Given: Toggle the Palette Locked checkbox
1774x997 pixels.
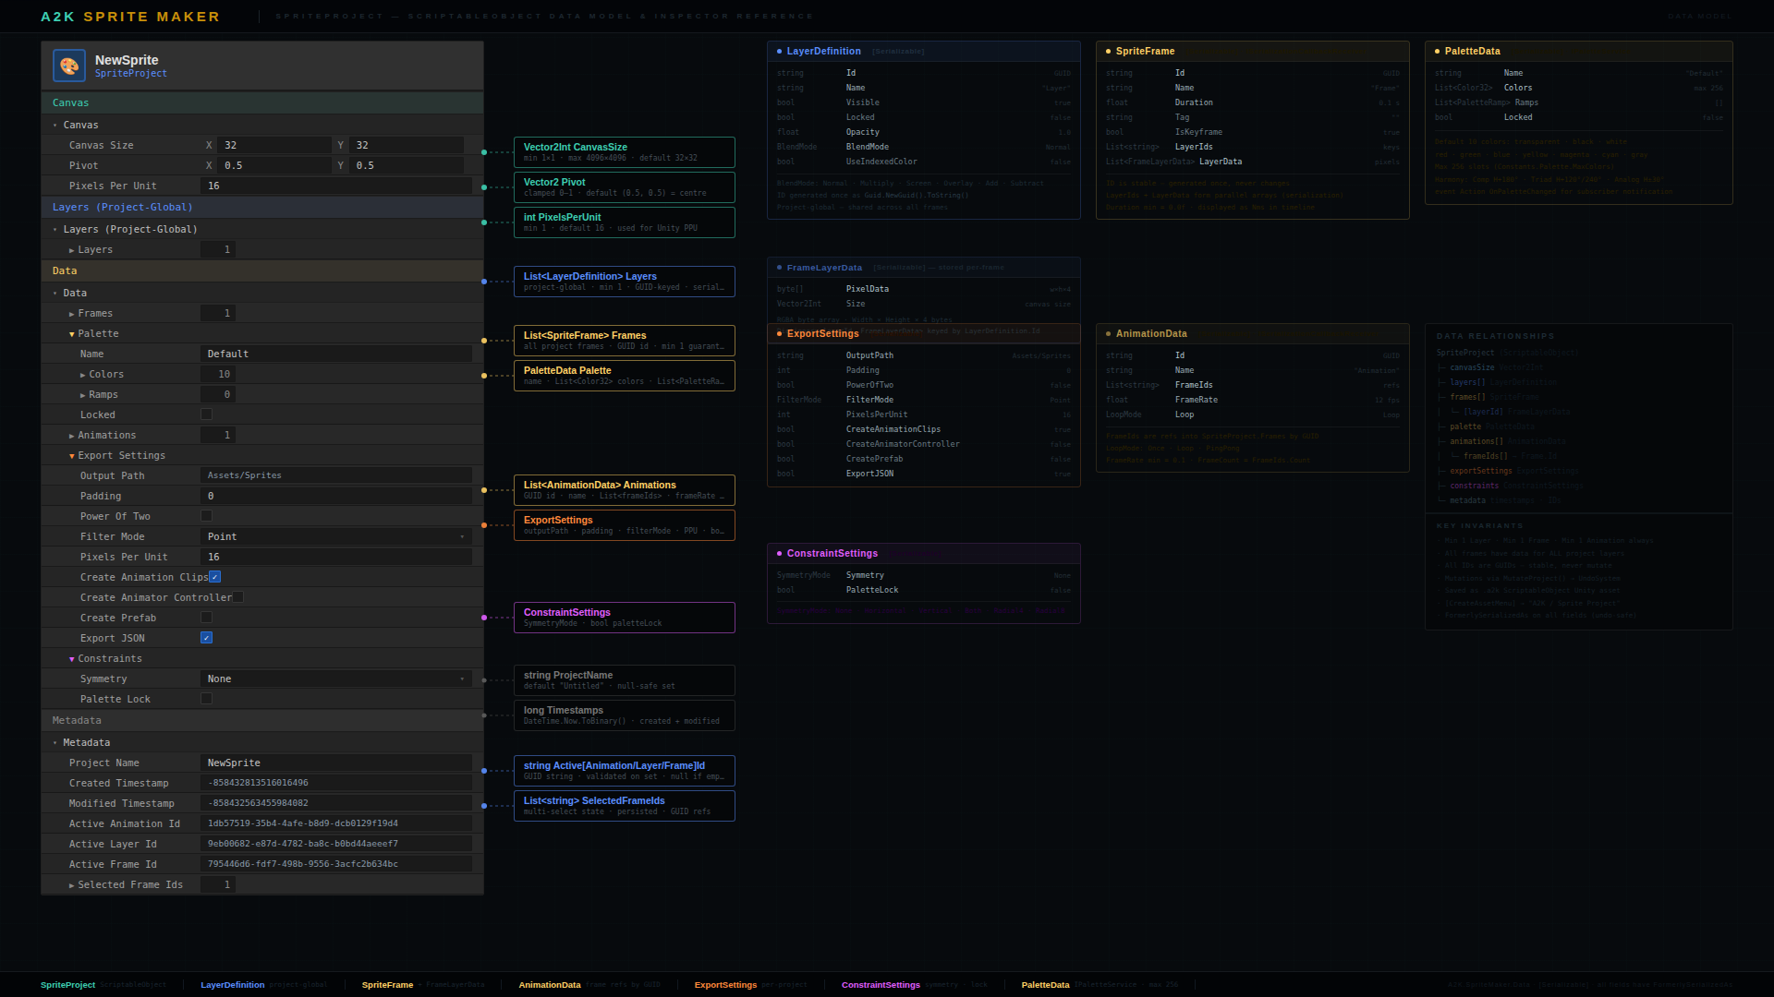Looking at the screenshot, I should pos(207,414).
